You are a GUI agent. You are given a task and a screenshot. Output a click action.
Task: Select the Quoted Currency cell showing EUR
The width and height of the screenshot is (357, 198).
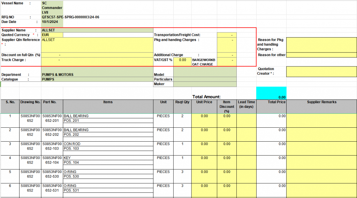(52, 35)
